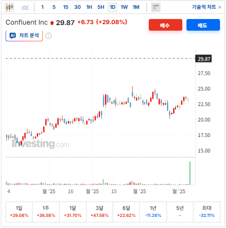Image resolution: width=226 pixels, height=228 pixels.
Task: Select the 1달 performance period
Action: pyautogui.click(x=73, y=212)
